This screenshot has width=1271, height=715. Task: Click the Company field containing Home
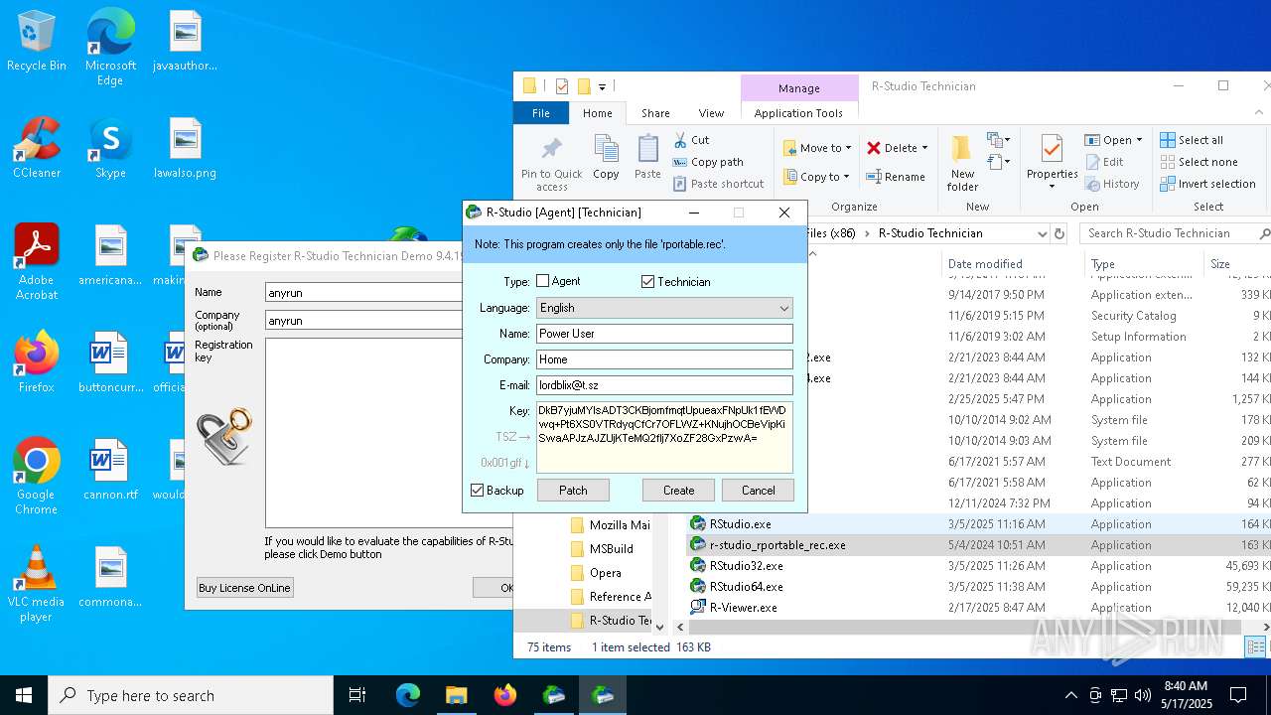(664, 359)
